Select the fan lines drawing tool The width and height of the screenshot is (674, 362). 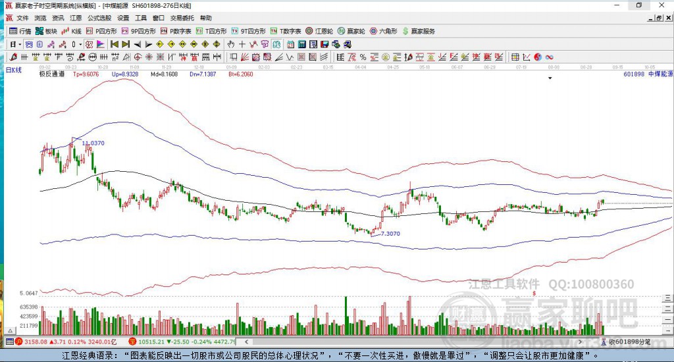click(245, 57)
